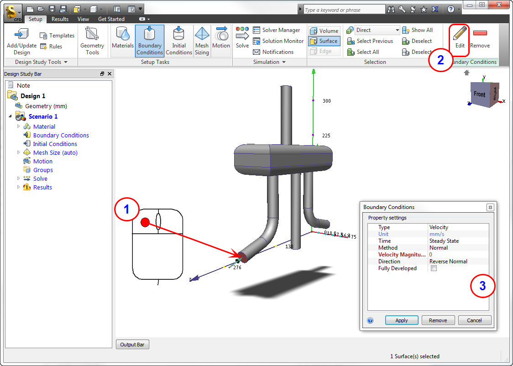Screen dimensions: 513x366
Task: Select Boundary Conditions in the design study tree
Action: (x=61, y=135)
